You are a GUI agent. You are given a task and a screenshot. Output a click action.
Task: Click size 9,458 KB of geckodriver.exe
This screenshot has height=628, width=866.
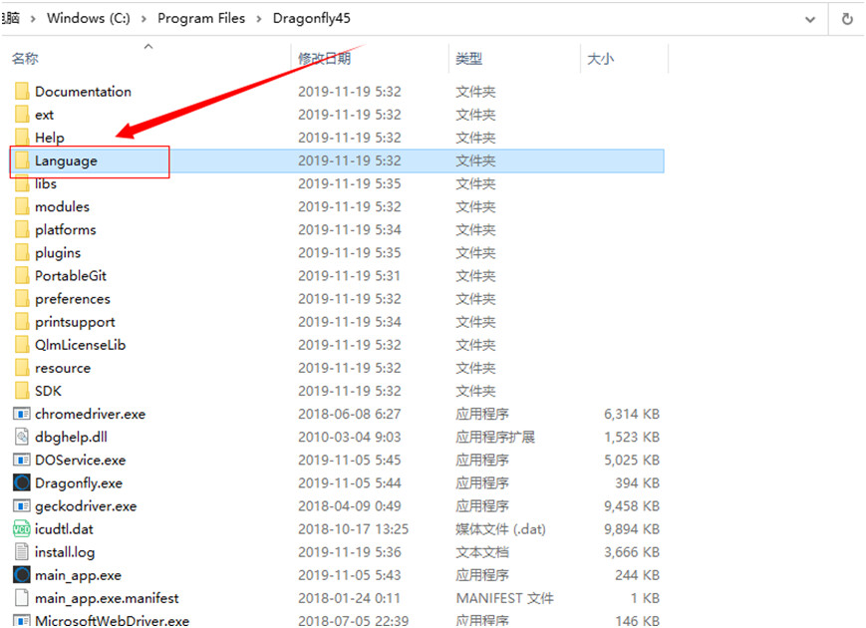click(x=632, y=506)
